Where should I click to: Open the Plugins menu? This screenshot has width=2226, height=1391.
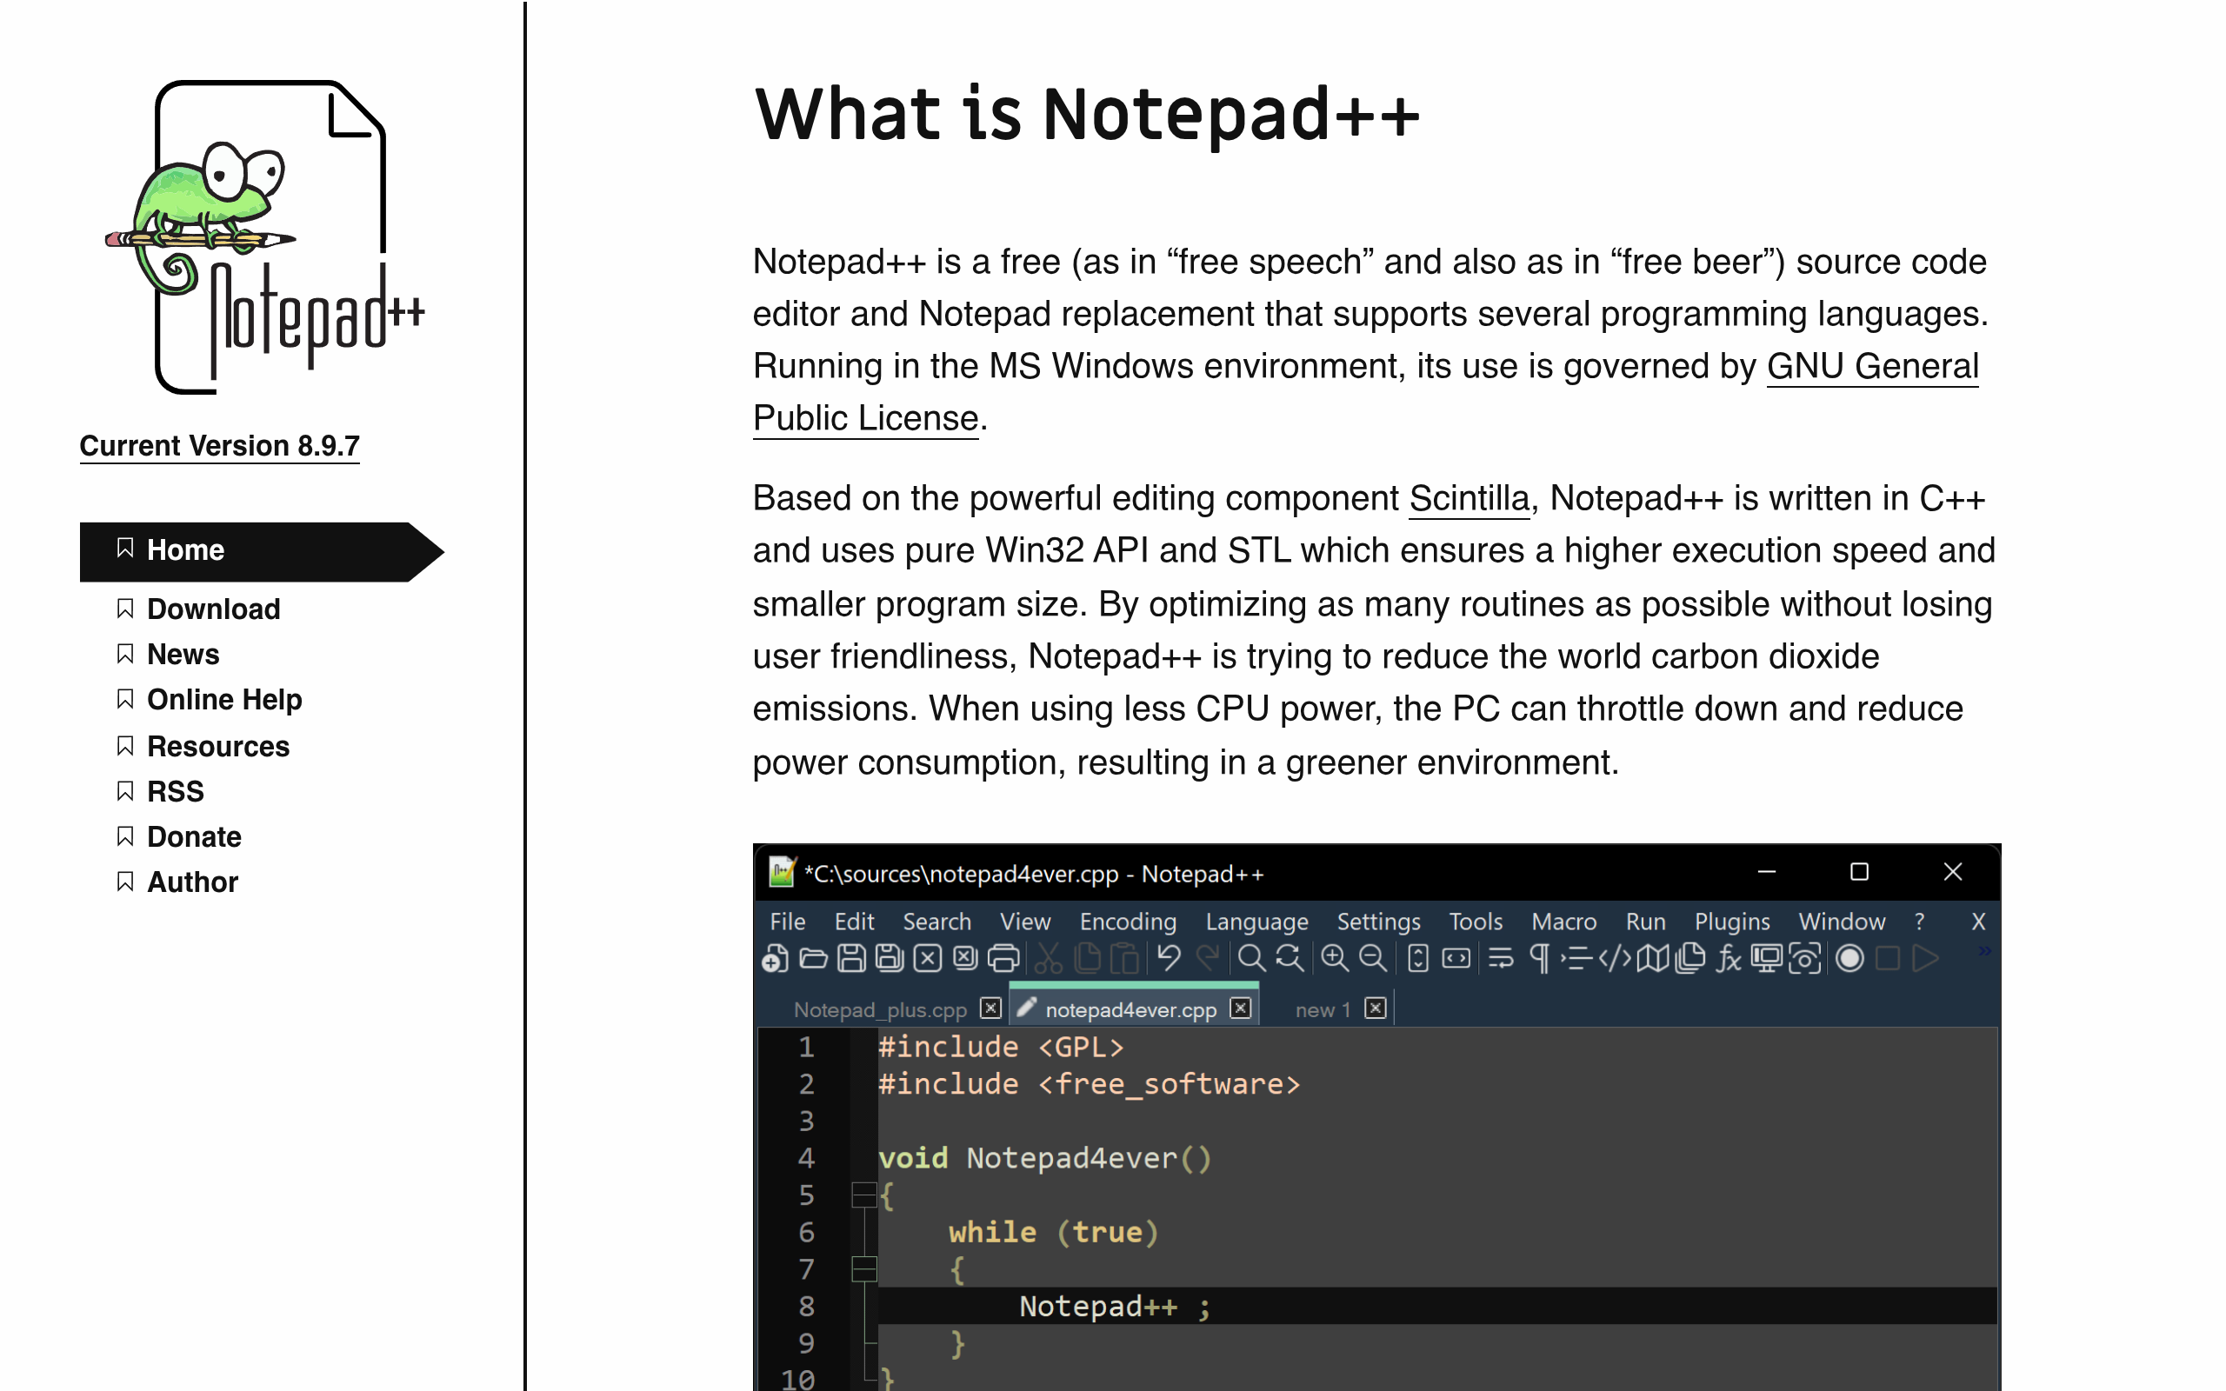(x=1732, y=922)
